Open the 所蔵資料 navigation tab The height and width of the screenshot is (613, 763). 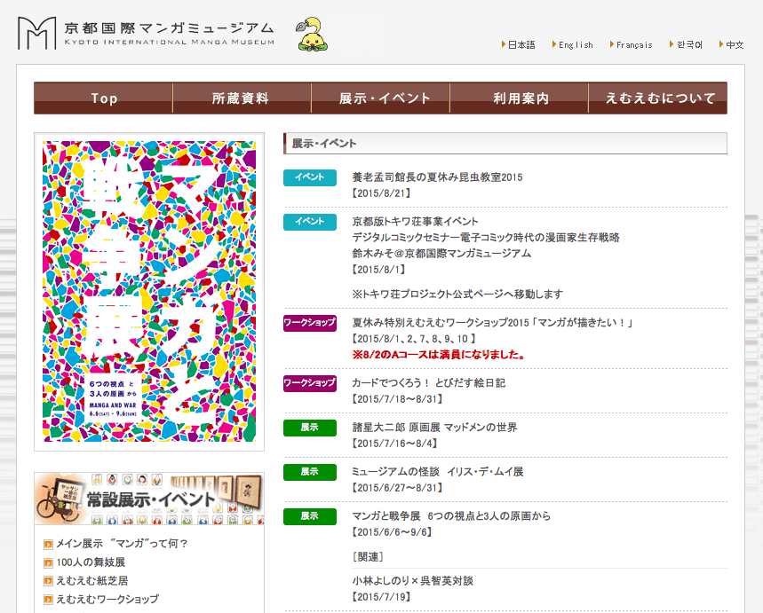(242, 98)
